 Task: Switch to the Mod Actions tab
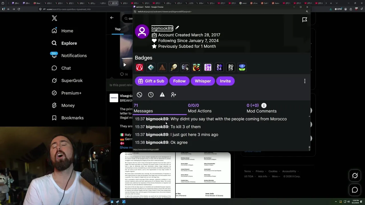pyautogui.click(x=200, y=108)
